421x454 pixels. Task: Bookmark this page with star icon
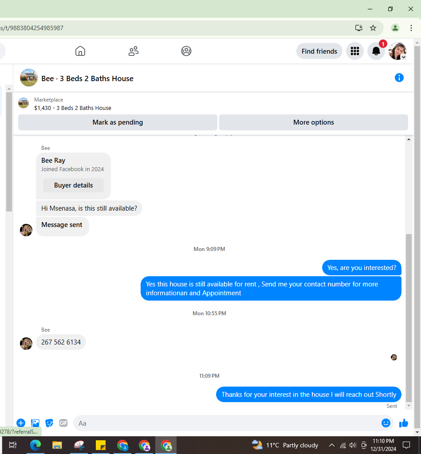click(373, 28)
